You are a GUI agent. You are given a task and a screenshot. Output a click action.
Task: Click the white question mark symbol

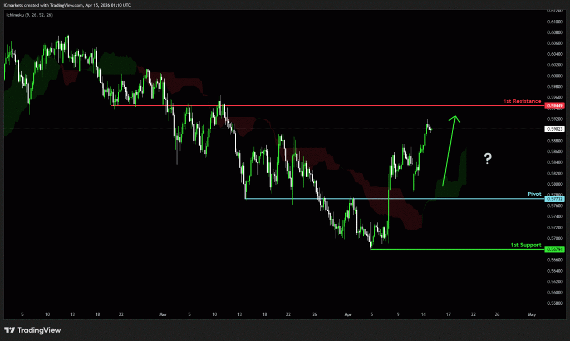pos(488,159)
